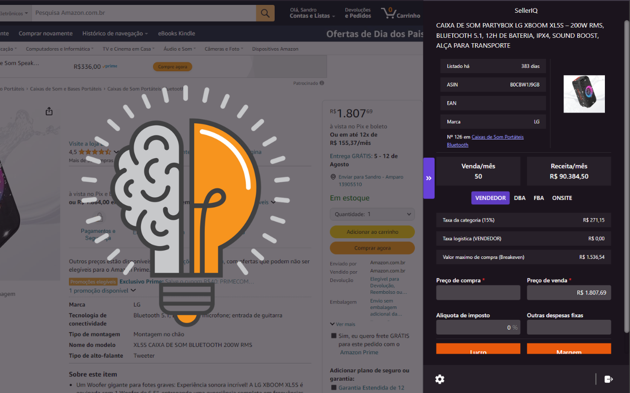Collapse SellerIQ panel with double-arrow handle
Screen dimensions: 630x393
tap(429, 178)
